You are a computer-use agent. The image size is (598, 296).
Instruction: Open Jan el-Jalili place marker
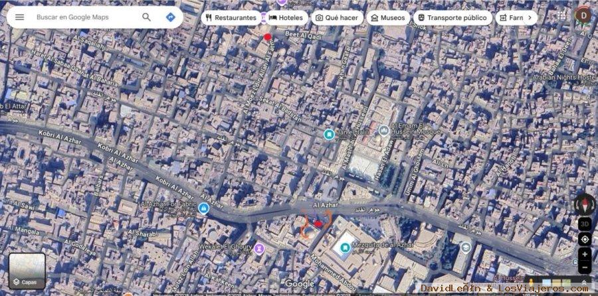click(x=329, y=134)
